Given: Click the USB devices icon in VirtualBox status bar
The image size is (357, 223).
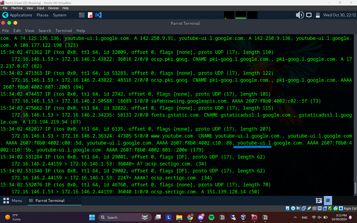Looking at the screenshot, I should pos(309,208).
